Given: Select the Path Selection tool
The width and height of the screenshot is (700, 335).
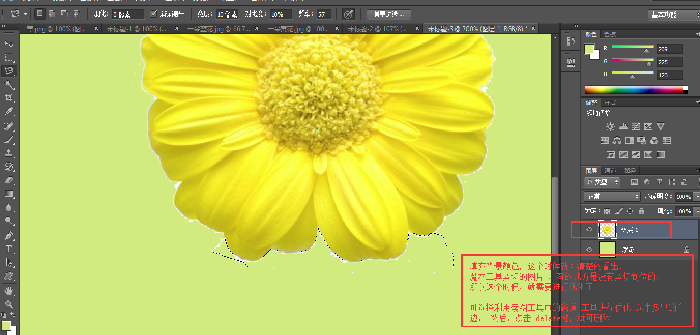Looking at the screenshot, I should (x=9, y=263).
